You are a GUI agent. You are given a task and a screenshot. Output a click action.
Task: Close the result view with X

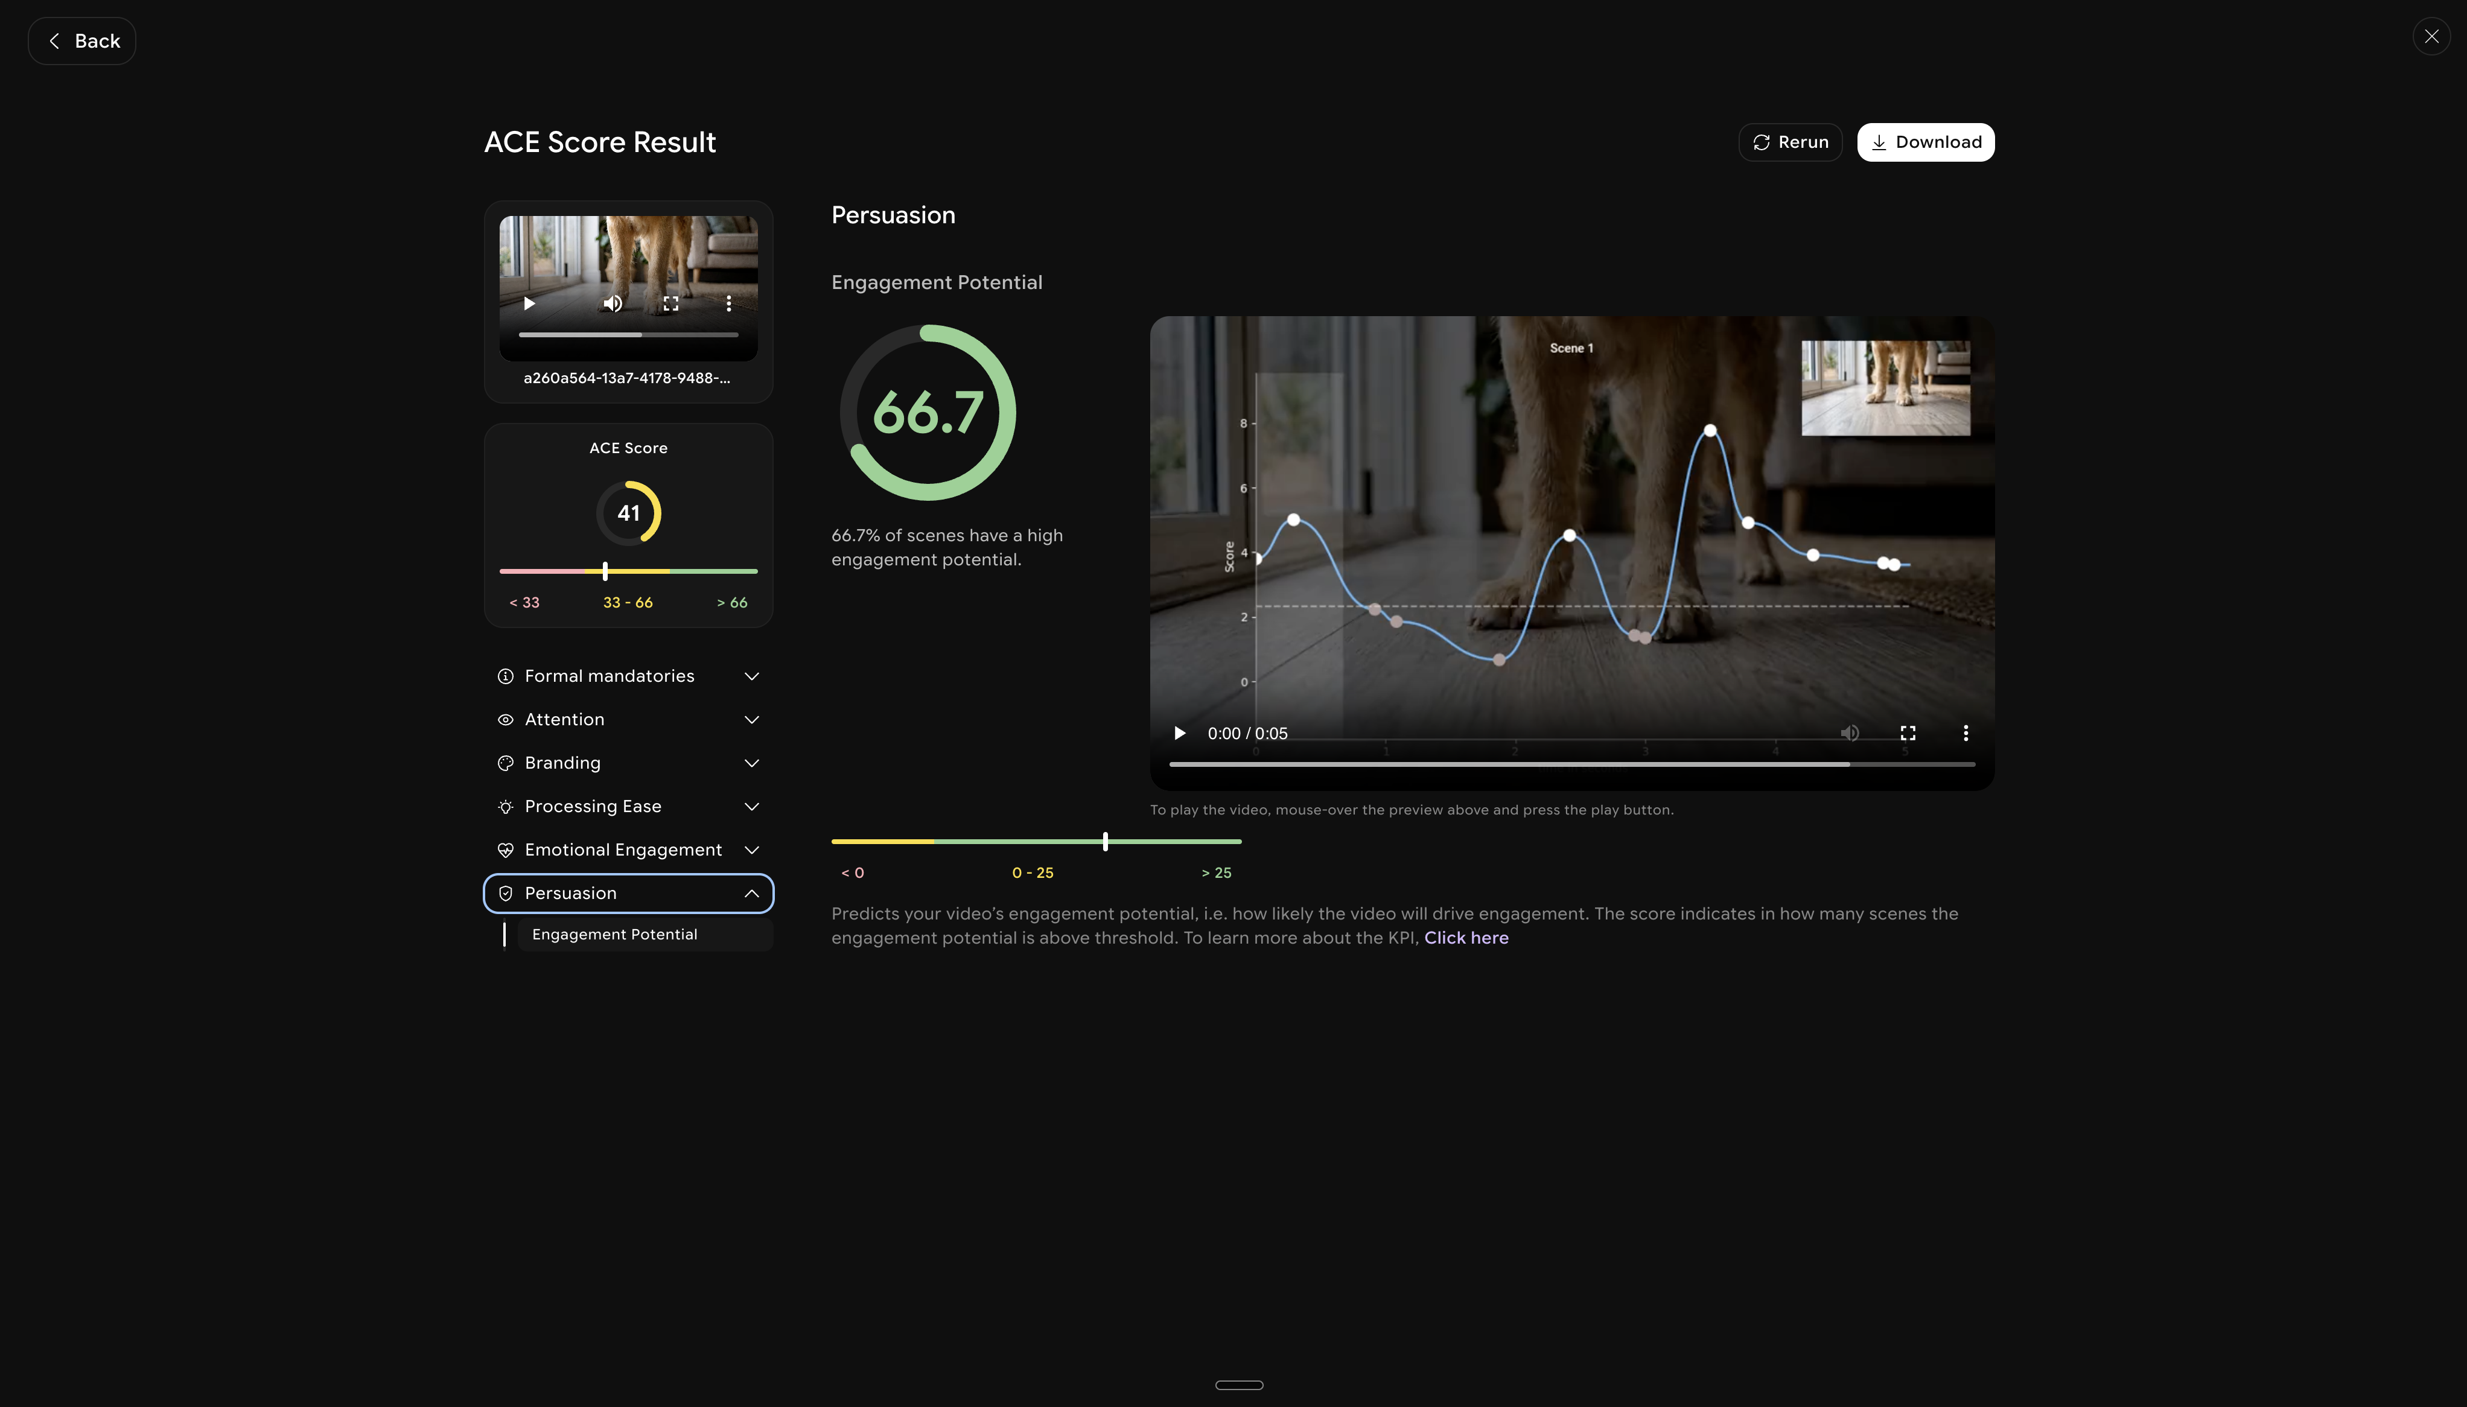pos(2431,37)
